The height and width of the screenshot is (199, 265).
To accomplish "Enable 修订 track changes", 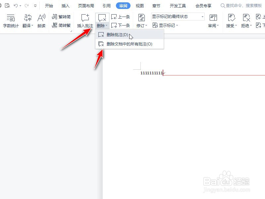I will 141,21.
